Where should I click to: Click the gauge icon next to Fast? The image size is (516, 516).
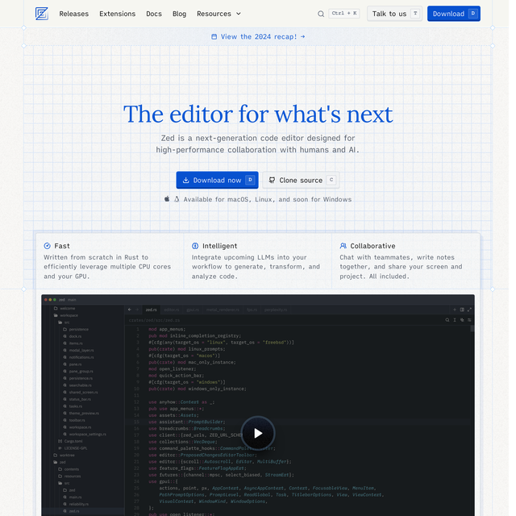(x=47, y=245)
